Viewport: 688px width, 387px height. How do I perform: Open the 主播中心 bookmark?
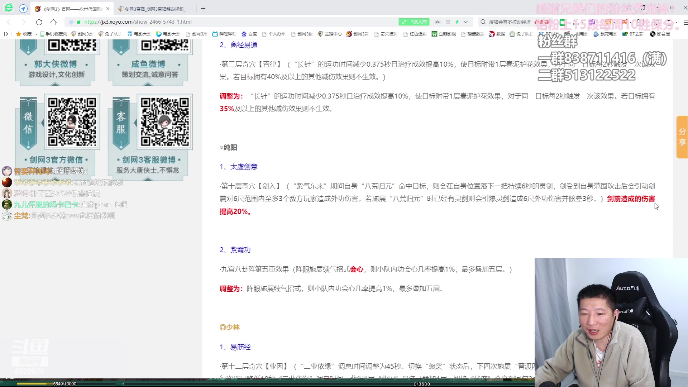[x=330, y=34]
